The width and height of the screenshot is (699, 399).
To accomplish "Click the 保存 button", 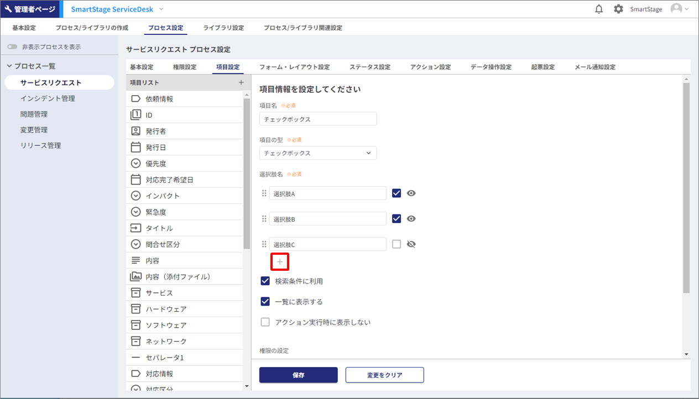I will coord(298,375).
